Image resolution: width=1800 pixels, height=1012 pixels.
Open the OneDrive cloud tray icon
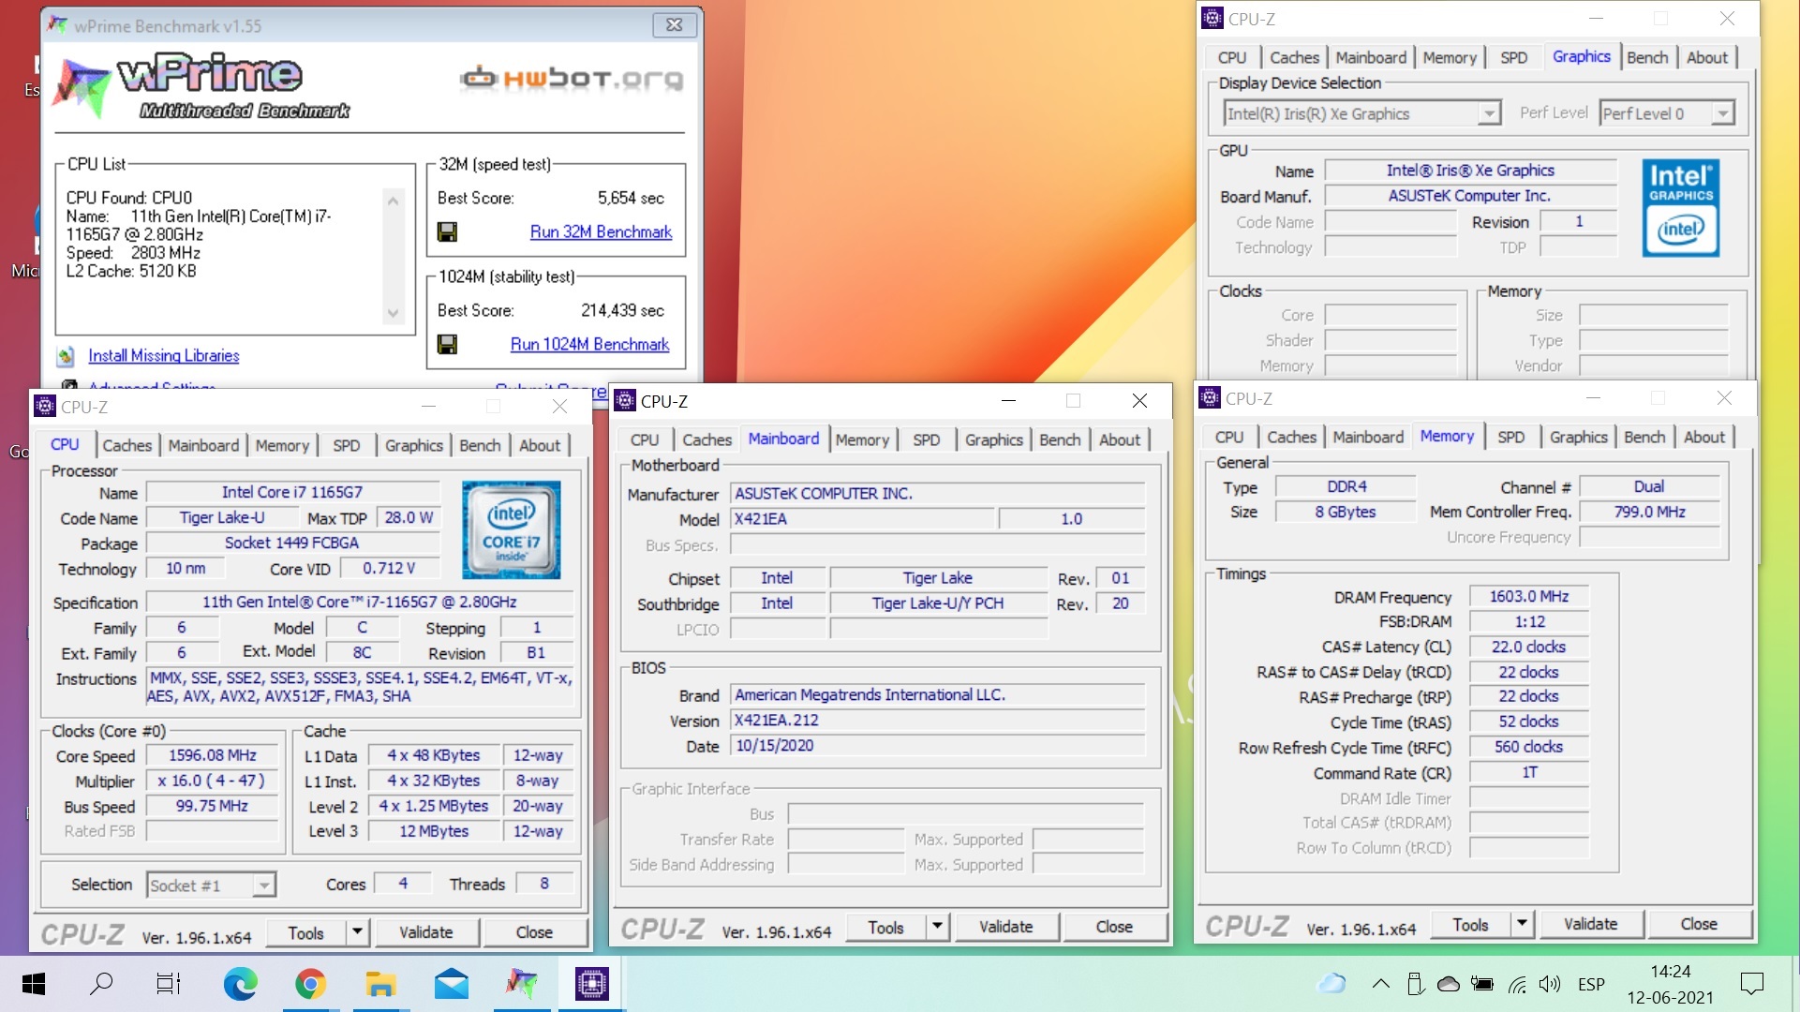(1449, 984)
